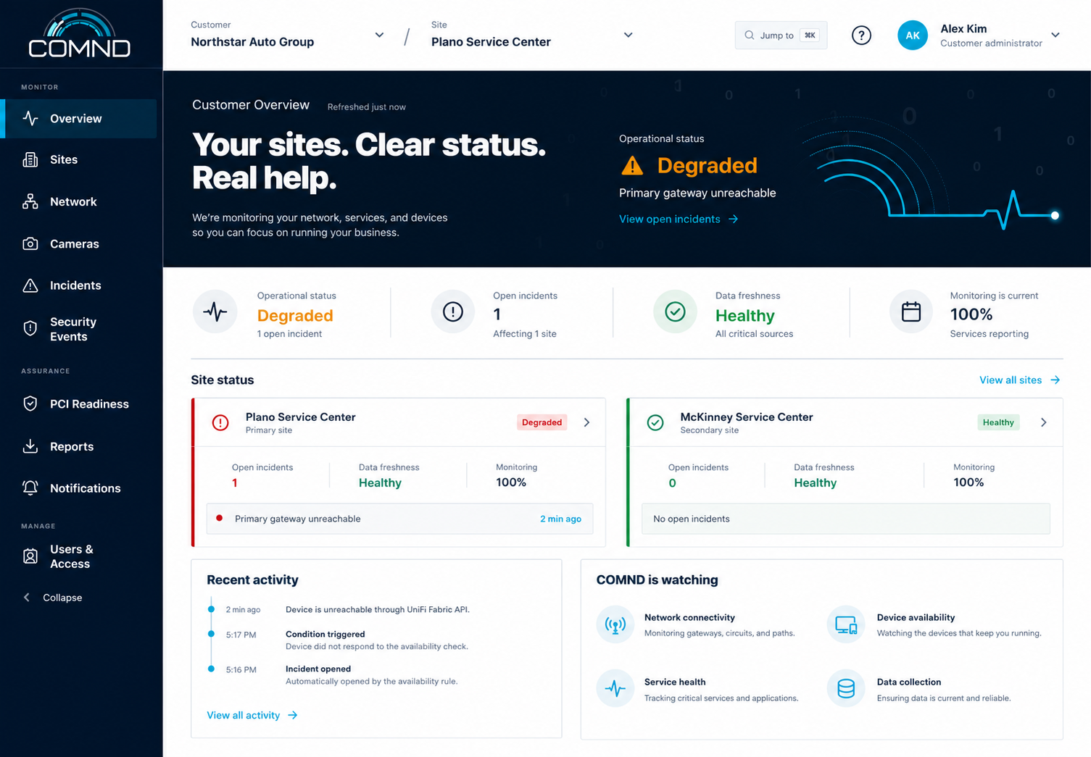Click the orange Degraded warning triangle
This screenshot has height=757, width=1091.
click(632, 166)
